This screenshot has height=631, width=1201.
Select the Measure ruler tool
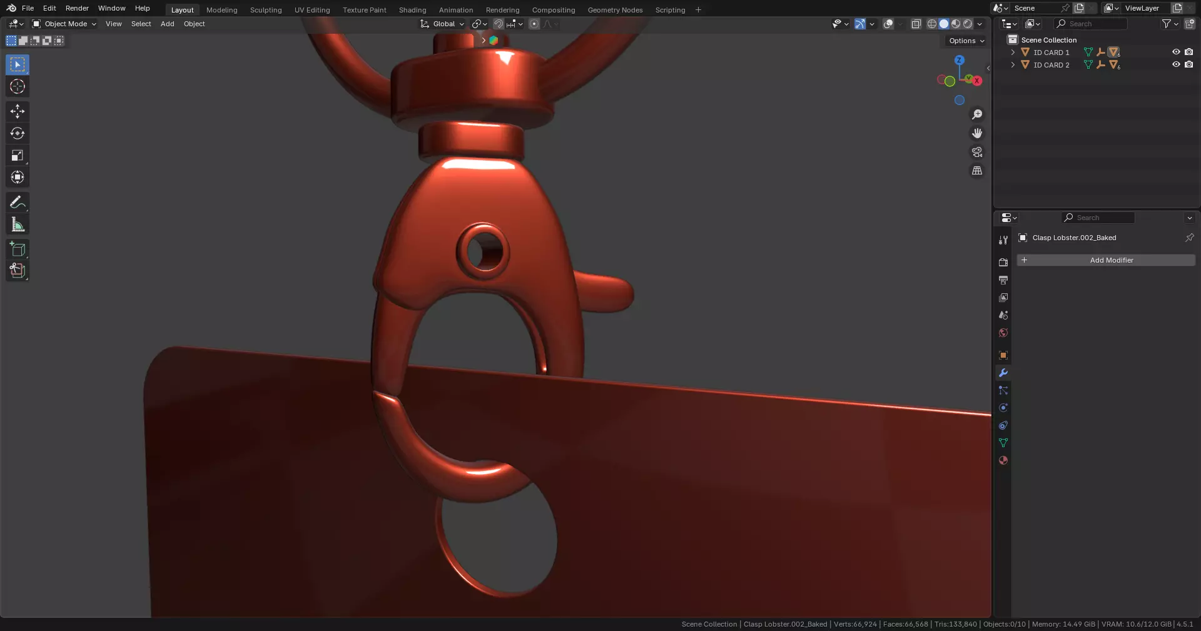pos(18,224)
